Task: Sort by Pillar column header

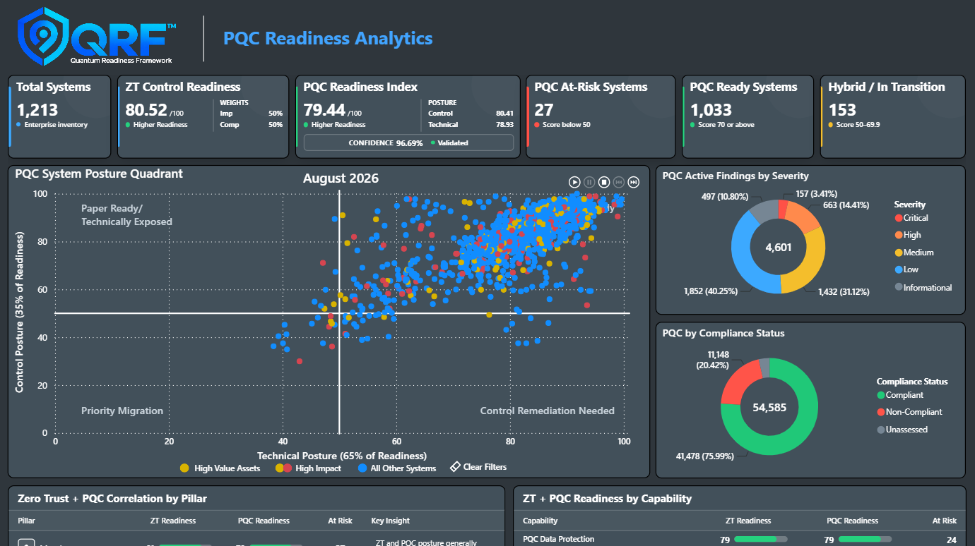Action: [26, 521]
